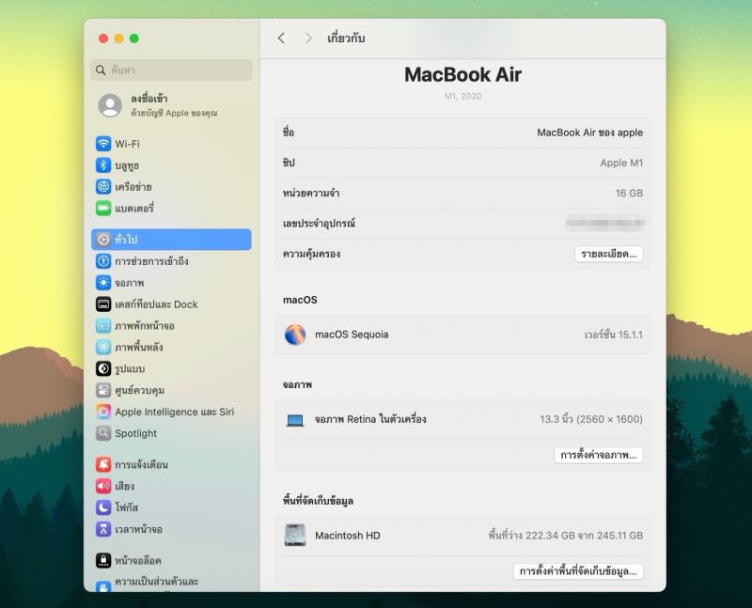Image resolution: width=752 pixels, height=608 pixels.
Task: Open Focus (โฟกัส) moon icon
Action: 103,507
